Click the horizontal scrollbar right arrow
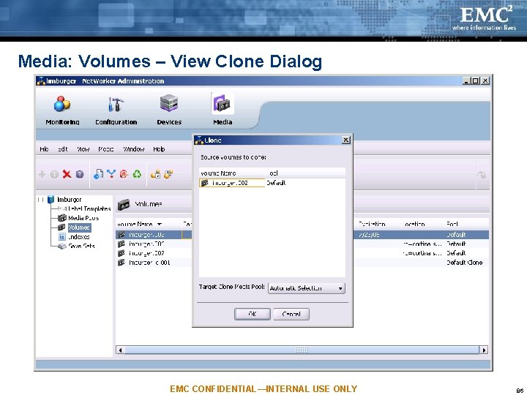The width and height of the screenshot is (527, 395). pos(484,350)
